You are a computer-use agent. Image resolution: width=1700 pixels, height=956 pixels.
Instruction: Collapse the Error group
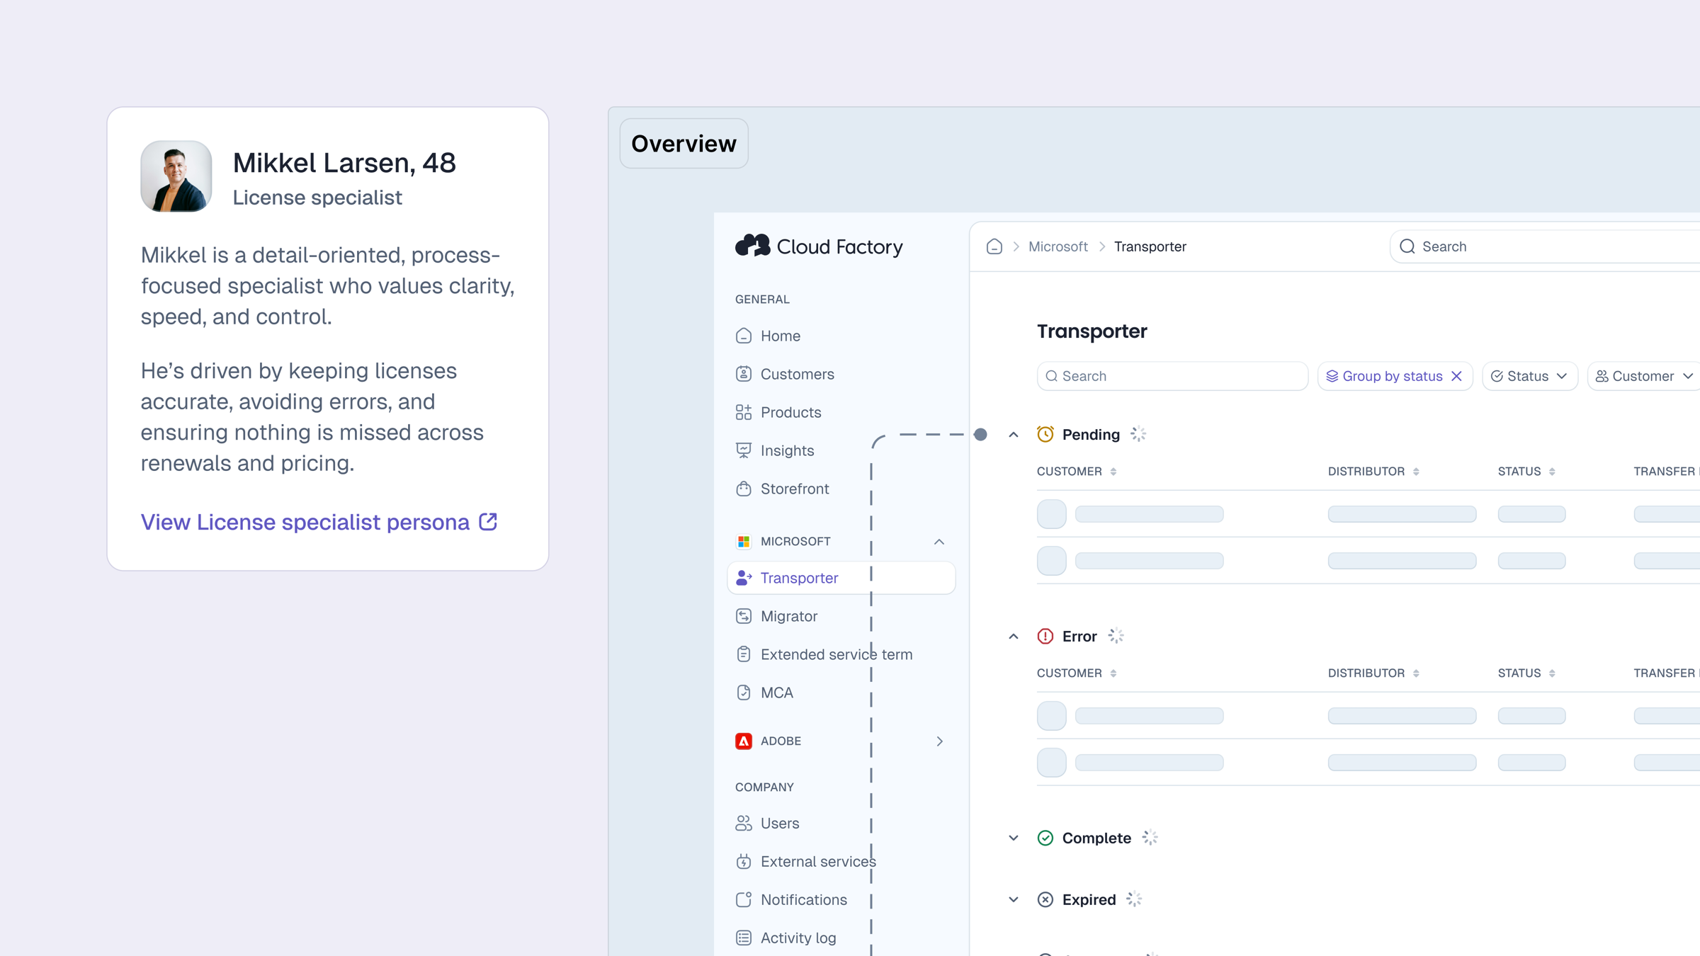(1014, 637)
